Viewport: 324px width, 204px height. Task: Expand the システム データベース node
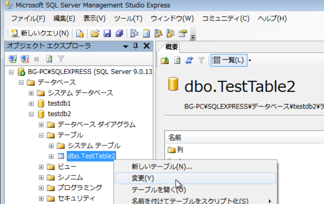tap(31, 93)
